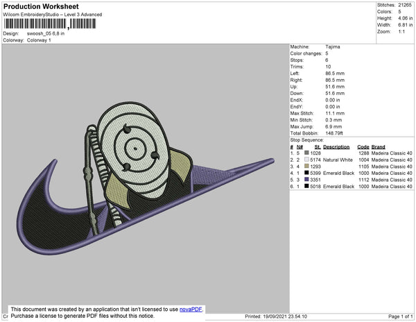Click the Zoom value 1:1
The image size is (416, 322).
pyautogui.click(x=401, y=32)
